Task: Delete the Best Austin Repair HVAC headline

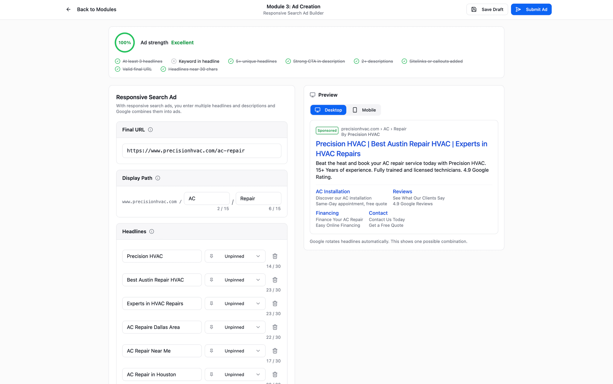Action: click(275, 280)
